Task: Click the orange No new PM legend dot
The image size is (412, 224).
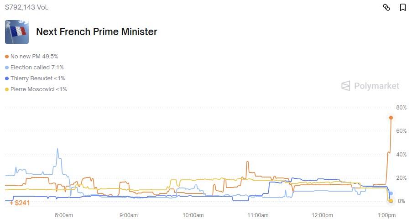Action: click(6, 57)
